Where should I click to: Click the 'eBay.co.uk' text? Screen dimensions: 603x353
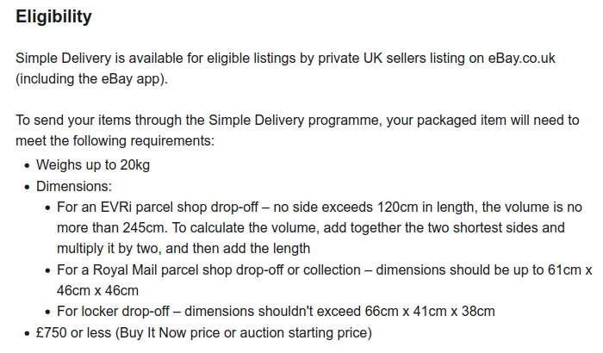pyautogui.click(x=521, y=59)
